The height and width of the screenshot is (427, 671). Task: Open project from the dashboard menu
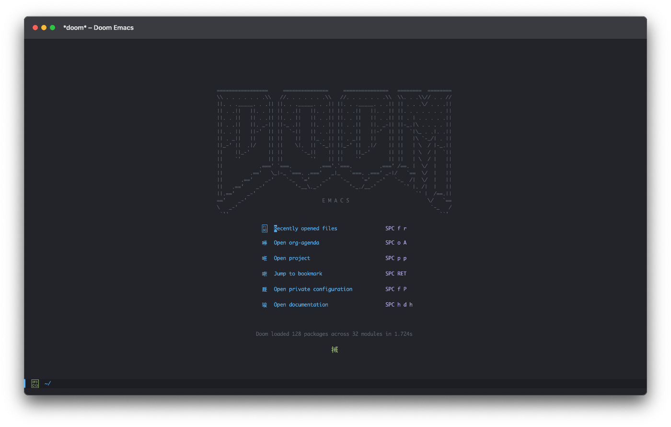point(291,258)
